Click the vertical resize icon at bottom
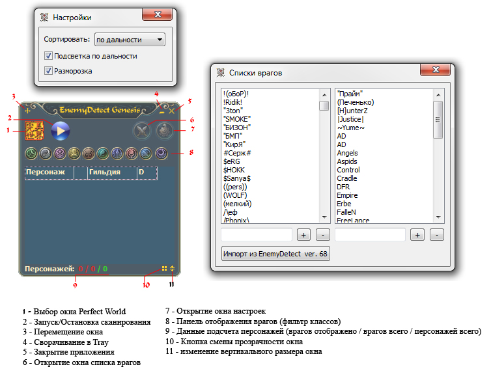Screen dimensions: 491x380 coord(172,269)
